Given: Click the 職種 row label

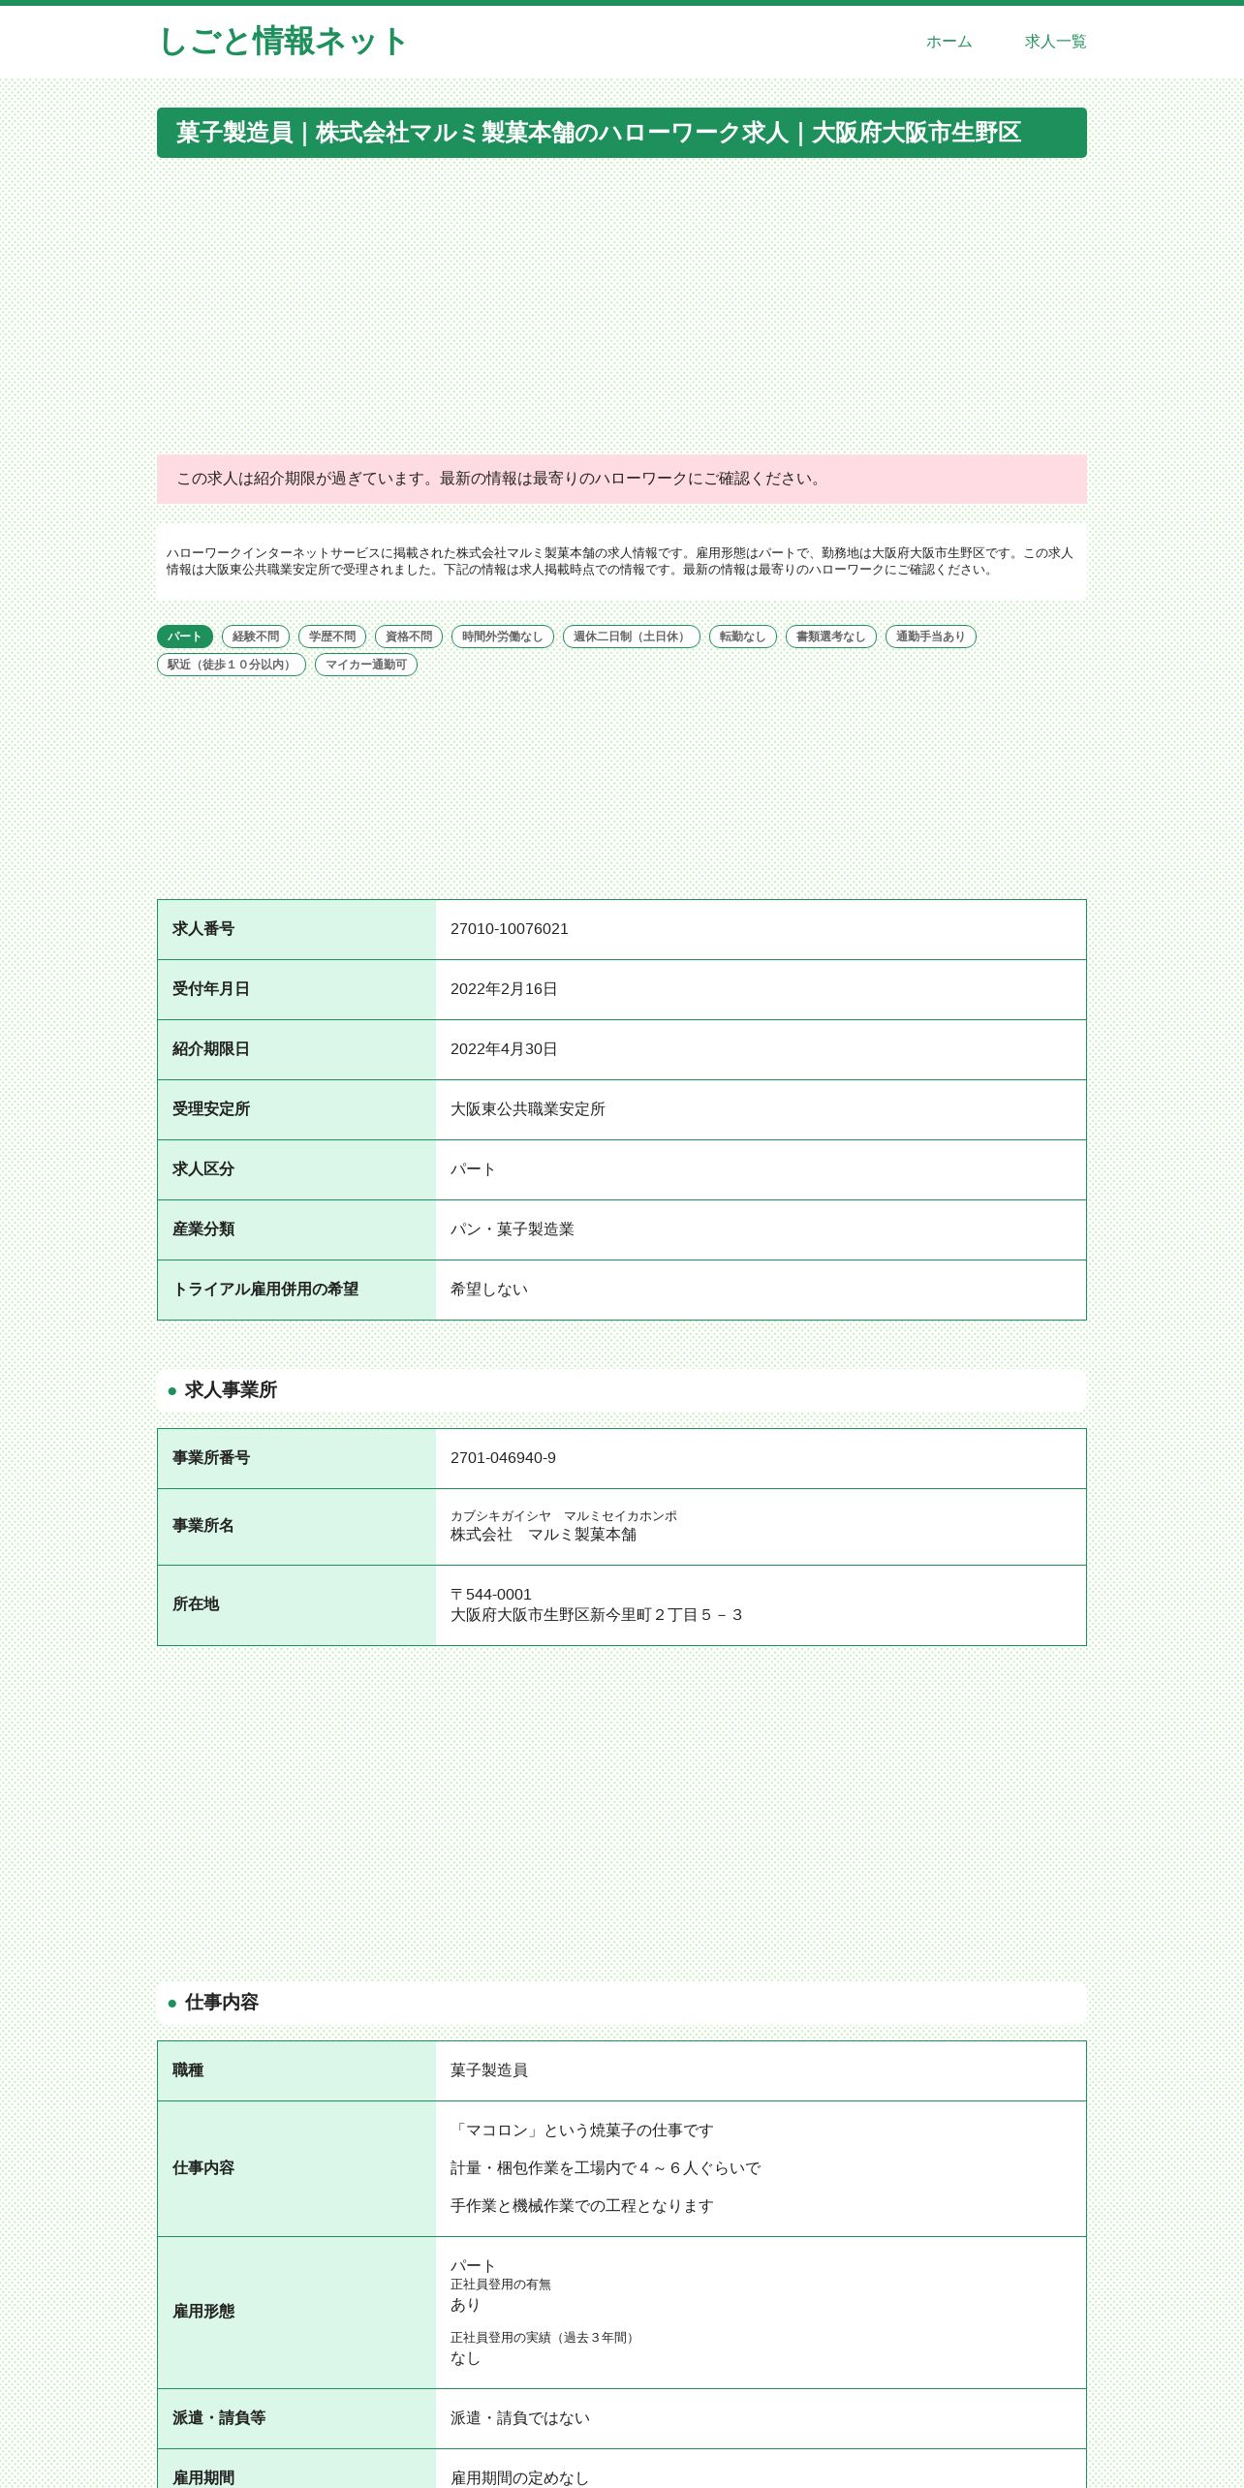Looking at the screenshot, I should tap(188, 2070).
